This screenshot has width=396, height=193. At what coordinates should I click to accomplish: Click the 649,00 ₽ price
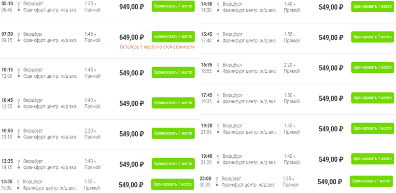click(131, 37)
